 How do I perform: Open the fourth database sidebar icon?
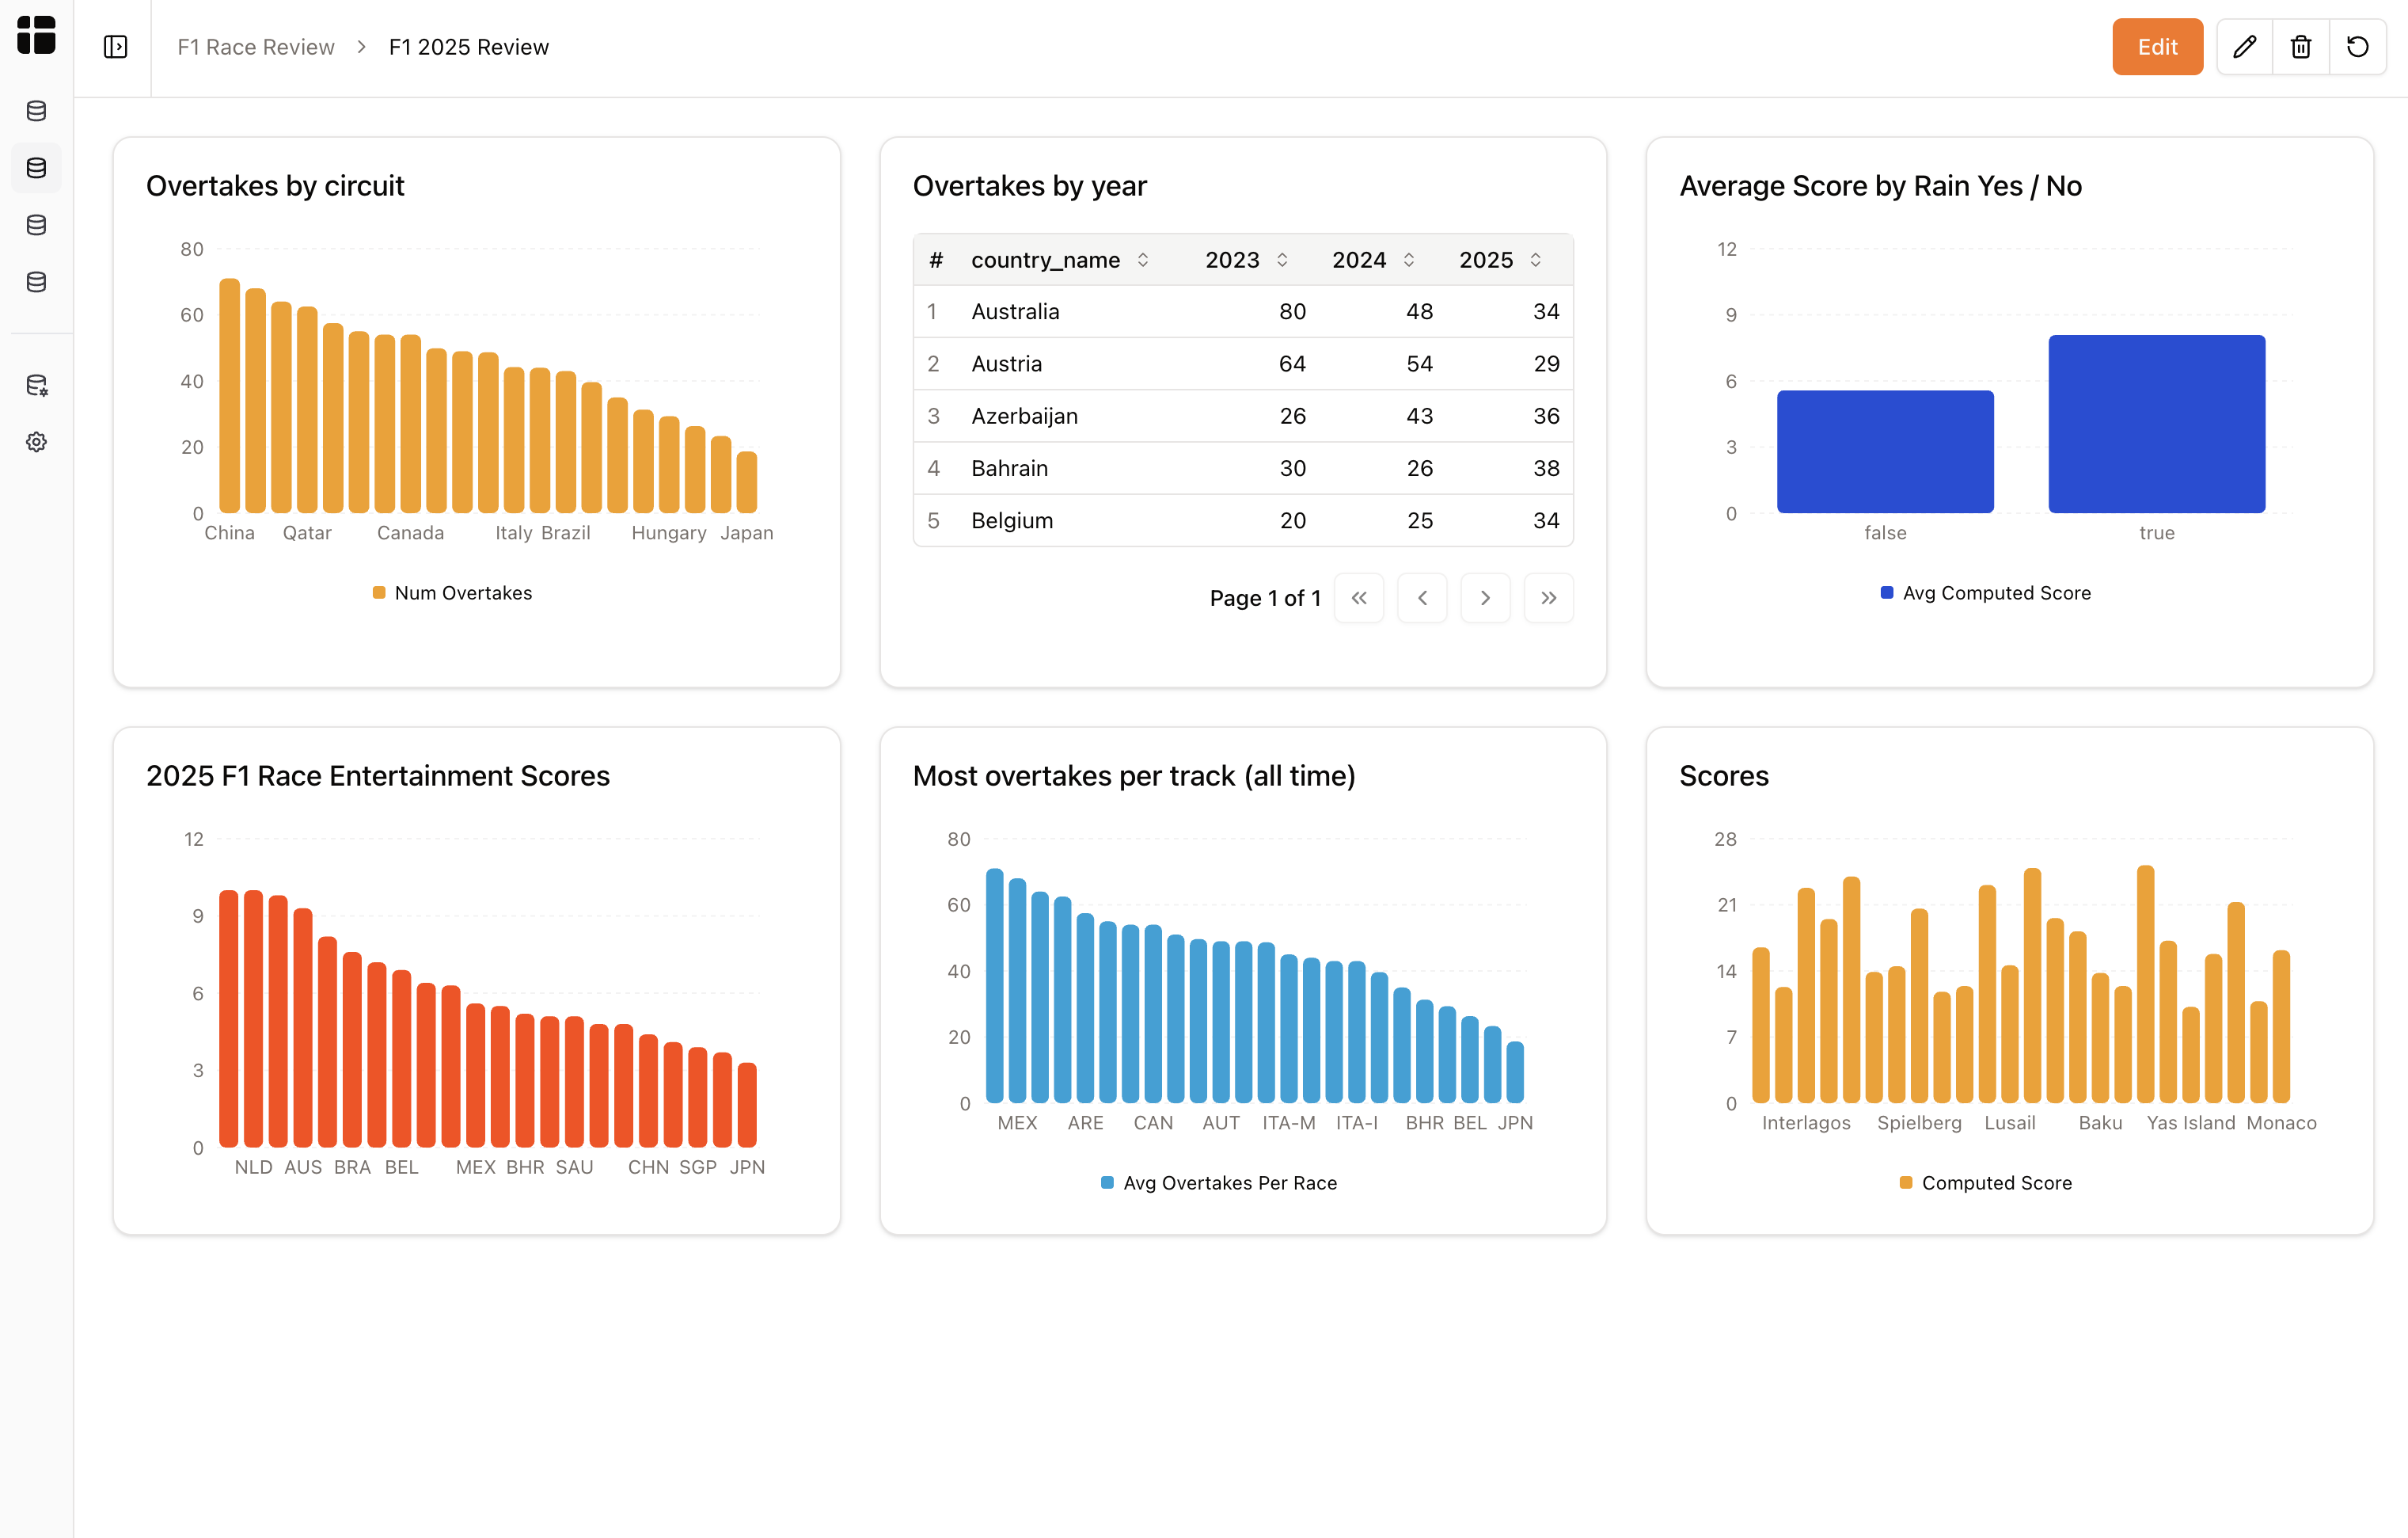36,282
